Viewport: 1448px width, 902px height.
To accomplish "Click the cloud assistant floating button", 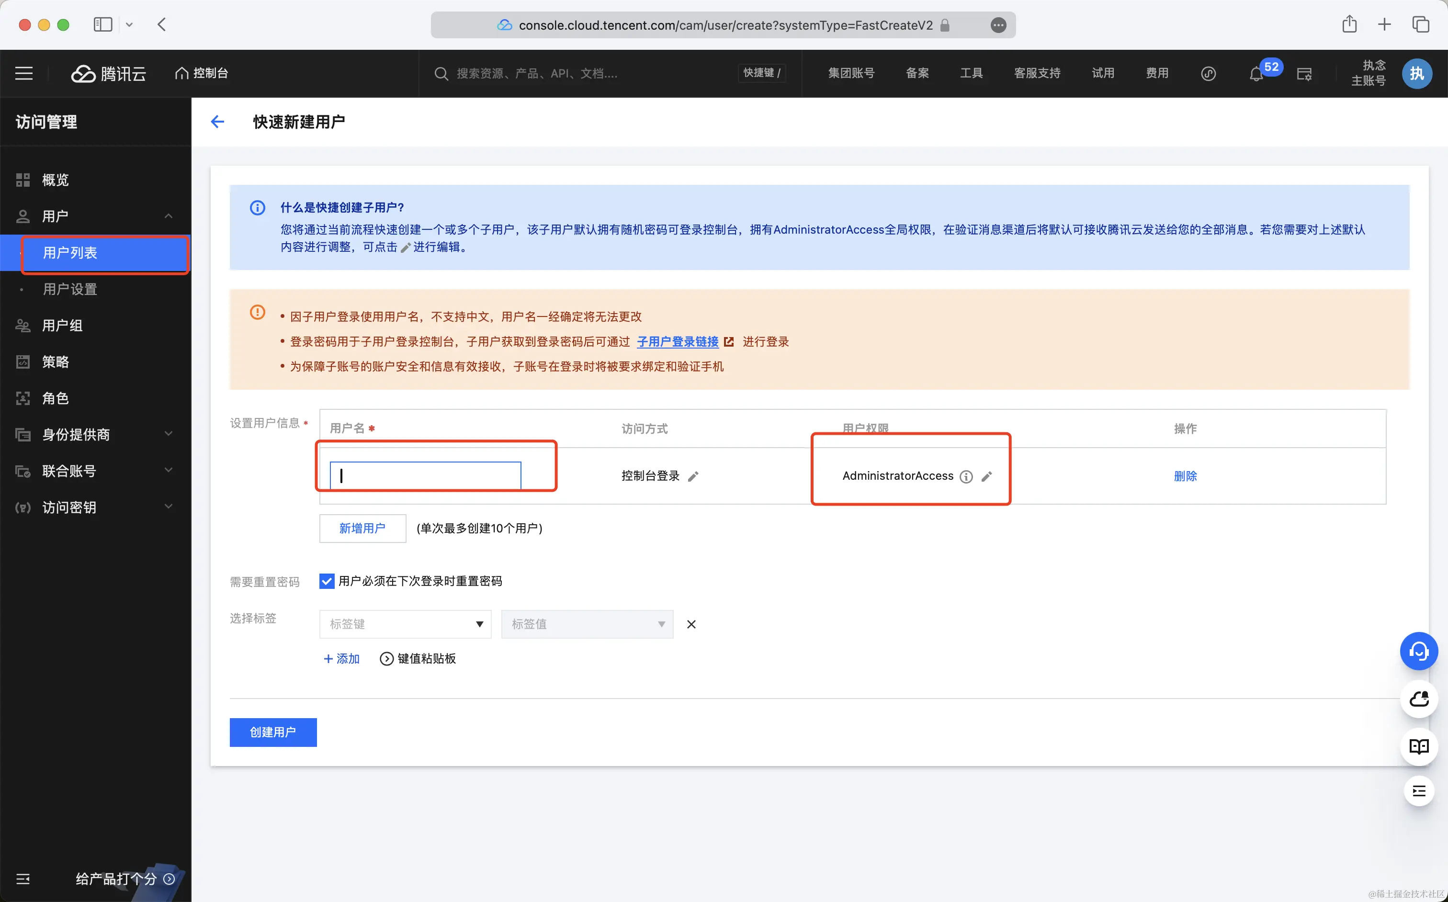I will click(x=1419, y=699).
